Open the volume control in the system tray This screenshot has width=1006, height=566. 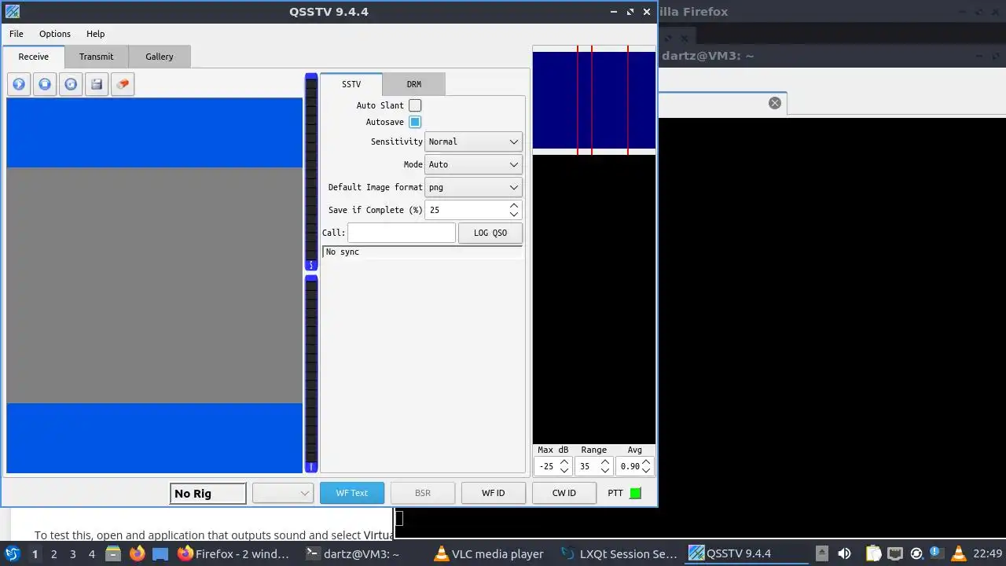pyautogui.click(x=844, y=553)
